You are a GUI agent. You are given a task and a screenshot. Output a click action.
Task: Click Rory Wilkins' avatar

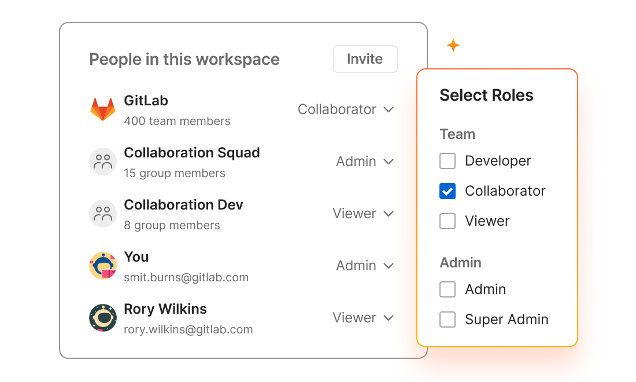103,318
